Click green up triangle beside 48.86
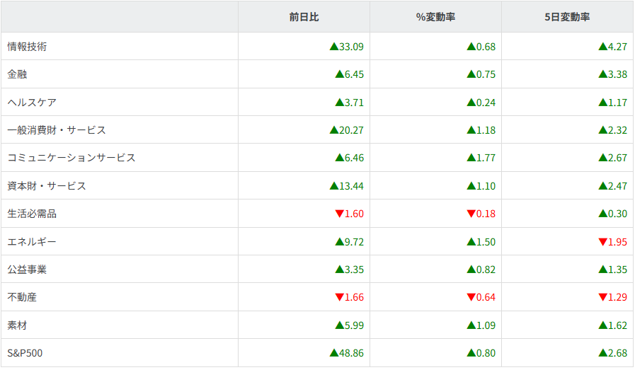The width and height of the screenshot is (635, 370). point(334,352)
